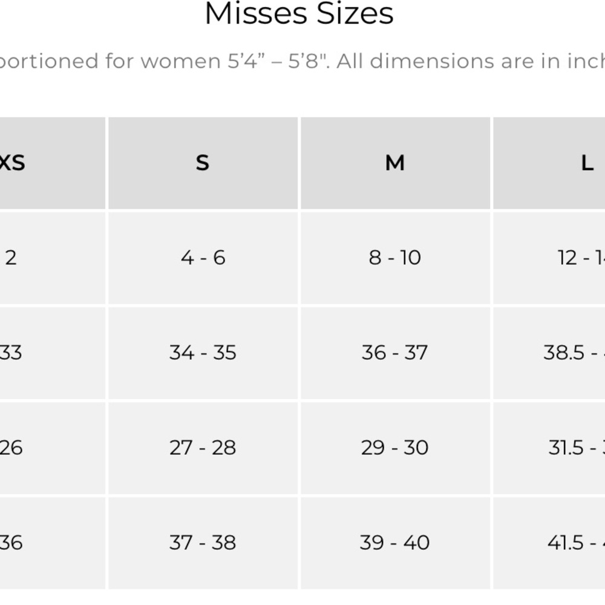
Task: Click the 34 - 35 measurement cell
Action: (x=203, y=353)
